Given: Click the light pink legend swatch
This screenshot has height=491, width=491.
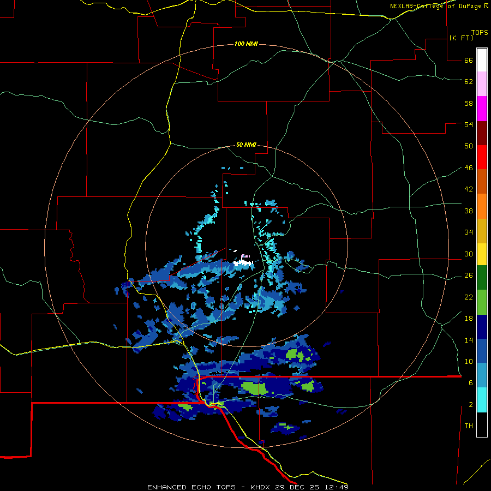Looking at the screenshot, I should 482,84.
